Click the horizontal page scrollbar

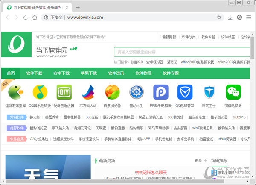pyautogui.click(x=115, y=182)
